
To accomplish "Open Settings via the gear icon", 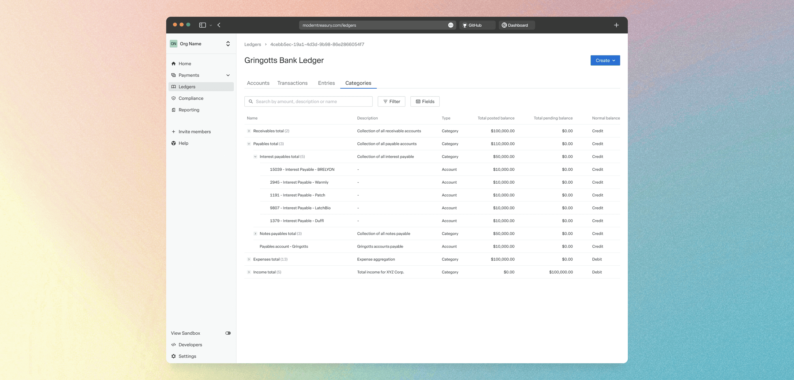I will [173, 356].
